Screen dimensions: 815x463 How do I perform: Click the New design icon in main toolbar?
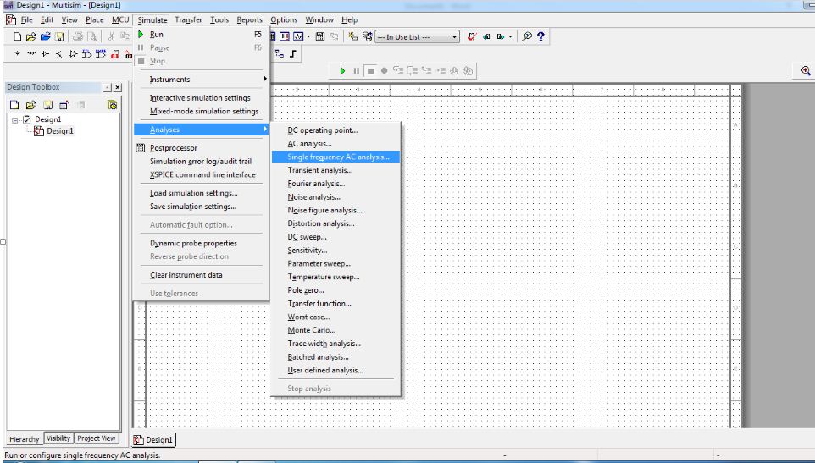click(x=17, y=37)
